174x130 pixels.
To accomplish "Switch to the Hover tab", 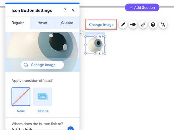I will click(x=42, y=23).
